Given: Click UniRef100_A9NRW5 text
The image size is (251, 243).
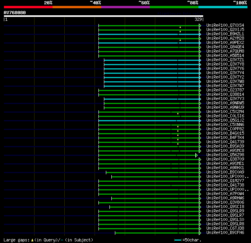Looking at the screenshot, I should (225, 103).
